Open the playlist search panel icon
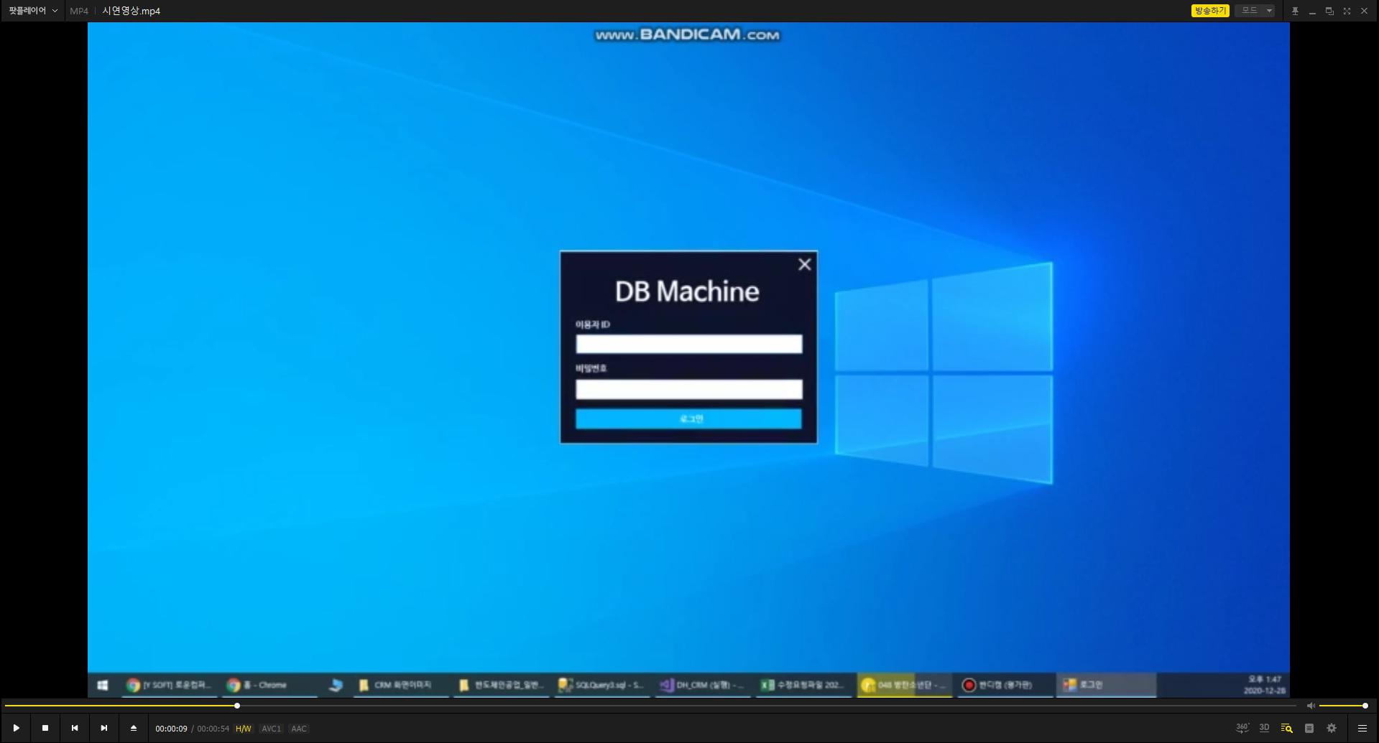The width and height of the screenshot is (1379, 743). pos(1286,728)
